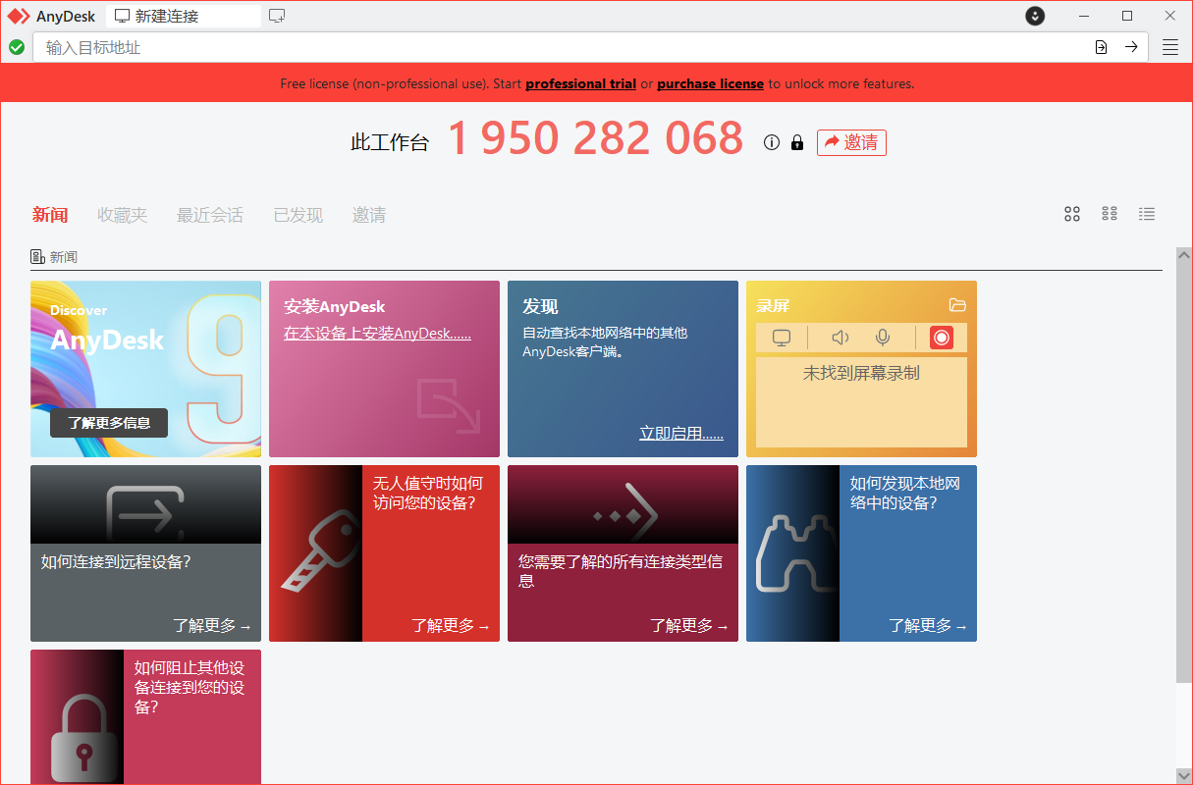Select the 新建连接 session tab
The image size is (1193, 785).
coord(183,16)
